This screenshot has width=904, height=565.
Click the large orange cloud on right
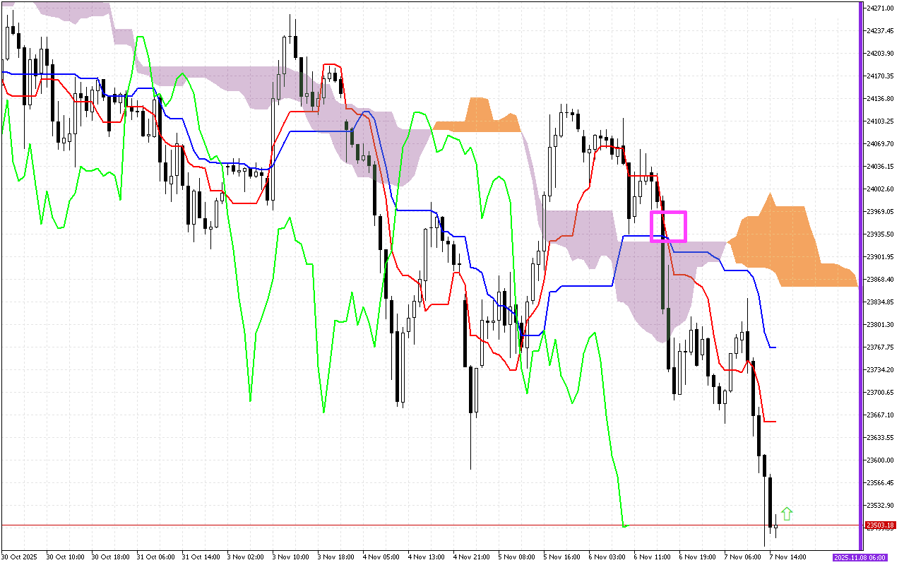click(x=784, y=244)
